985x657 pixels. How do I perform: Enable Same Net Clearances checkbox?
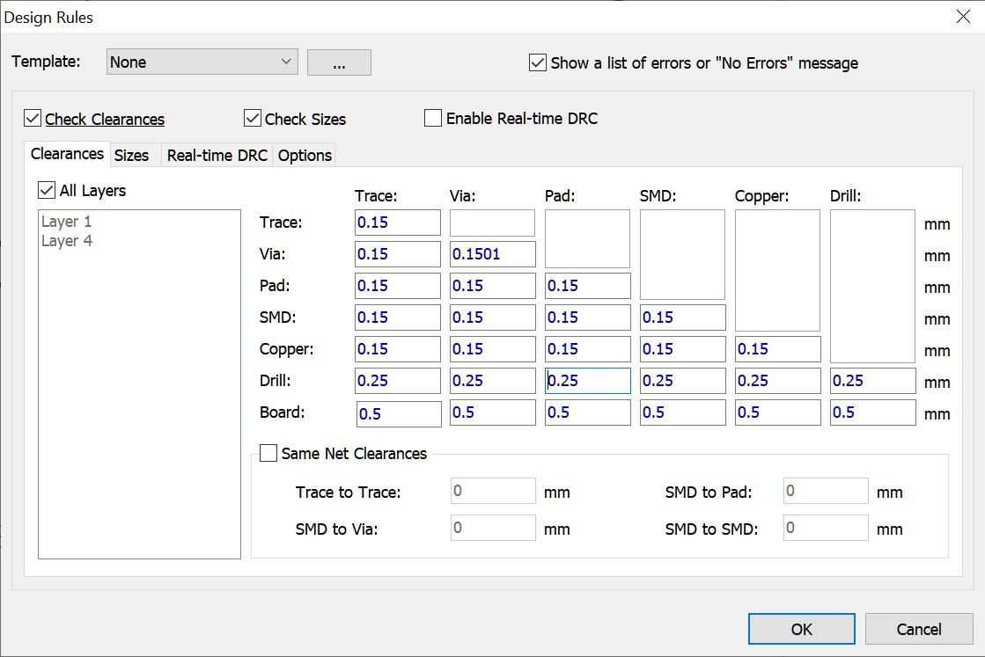pos(268,454)
